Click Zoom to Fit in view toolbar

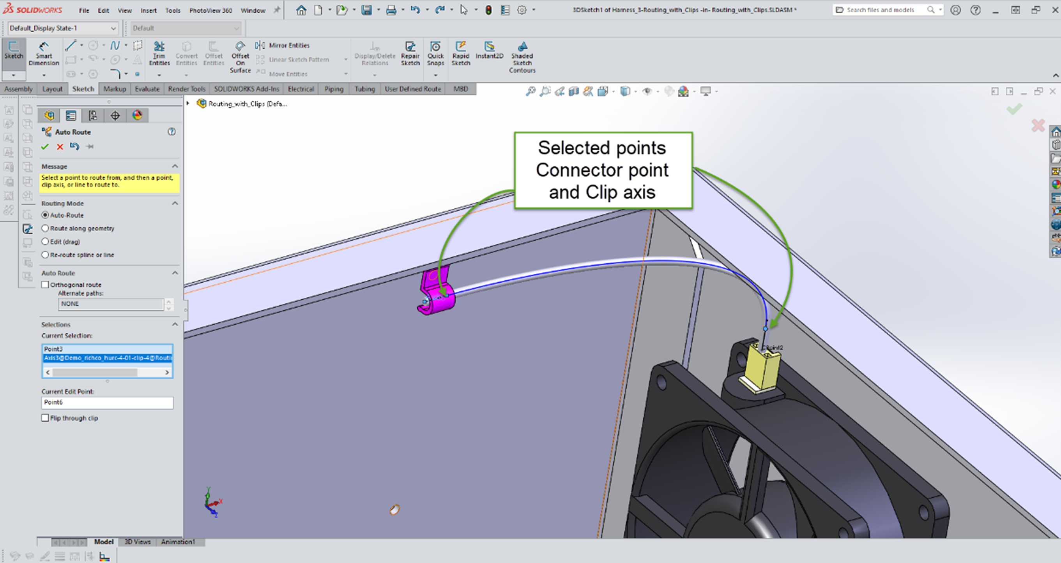pyautogui.click(x=530, y=91)
